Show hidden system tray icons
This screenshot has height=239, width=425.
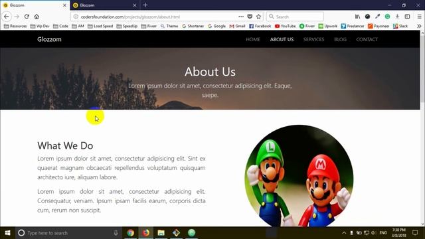point(344,233)
